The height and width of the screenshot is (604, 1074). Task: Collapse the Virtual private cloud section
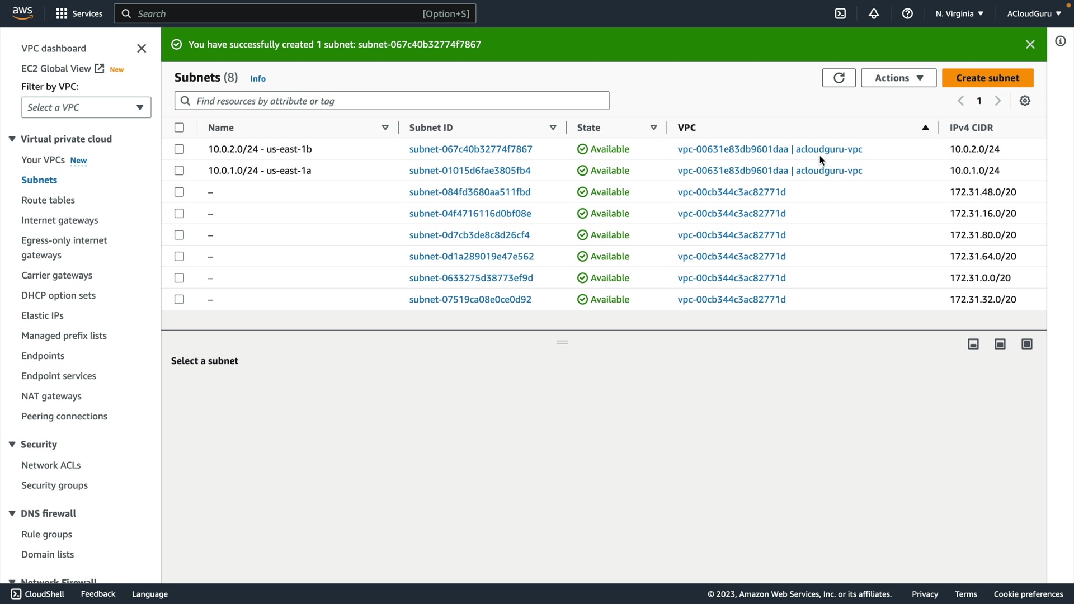pos(12,139)
